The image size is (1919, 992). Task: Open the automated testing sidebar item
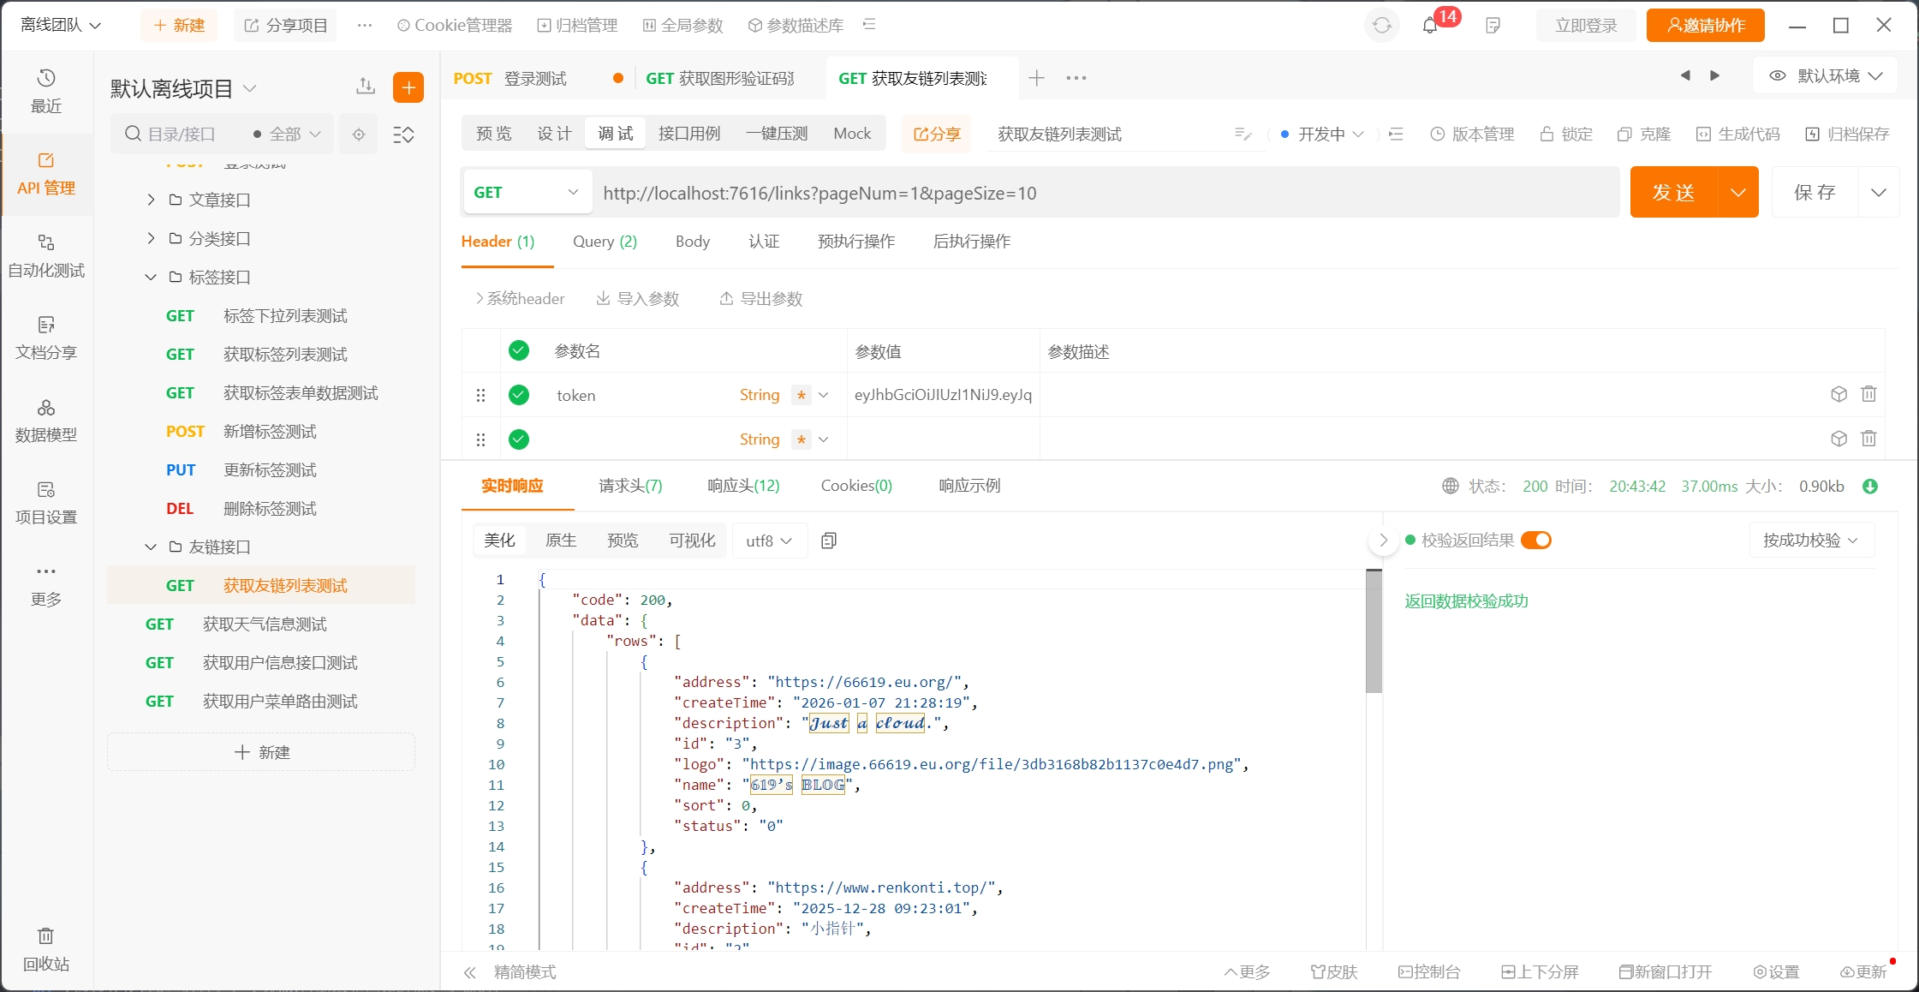(x=46, y=255)
